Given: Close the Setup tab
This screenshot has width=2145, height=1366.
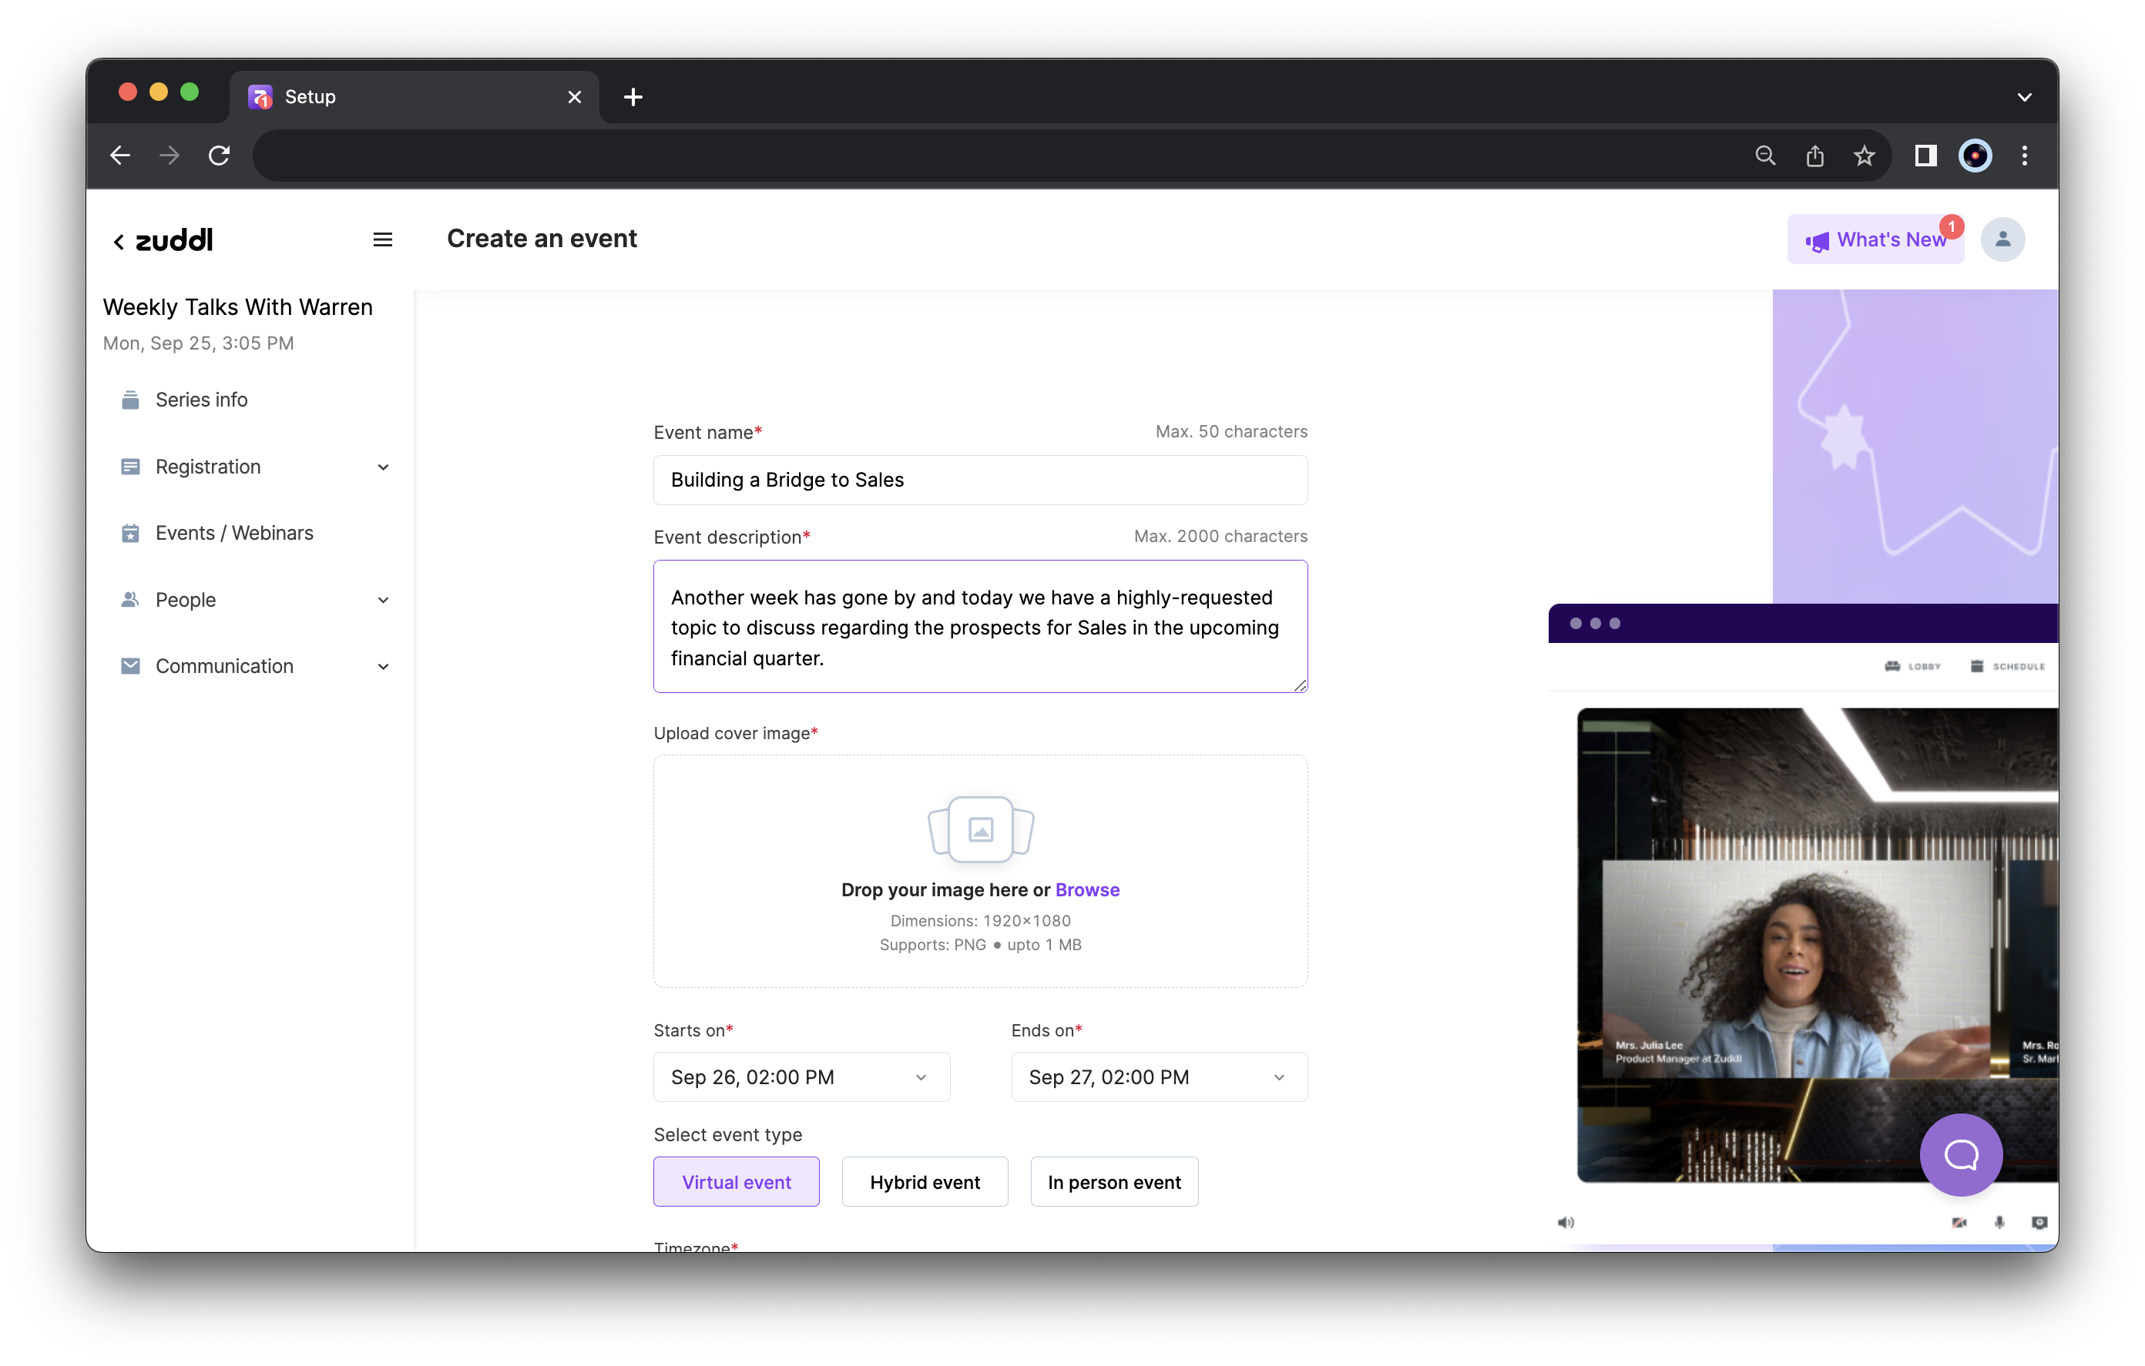Looking at the screenshot, I should point(575,97).
